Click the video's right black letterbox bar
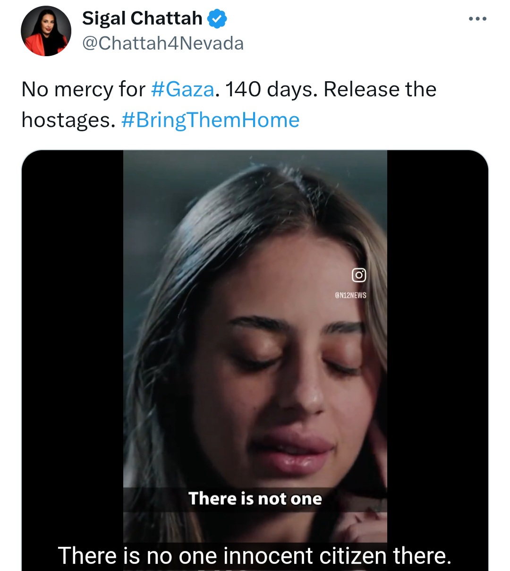Image resolution: width=510 pixels, height=571 pixels. [x=437, y=331]
